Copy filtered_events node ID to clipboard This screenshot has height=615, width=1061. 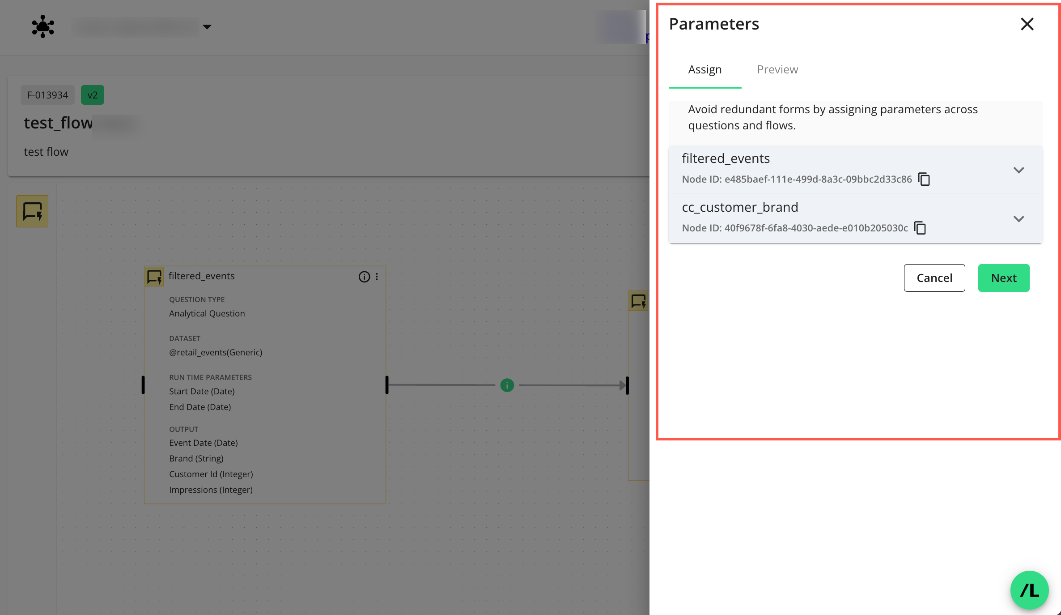(924, 179)
